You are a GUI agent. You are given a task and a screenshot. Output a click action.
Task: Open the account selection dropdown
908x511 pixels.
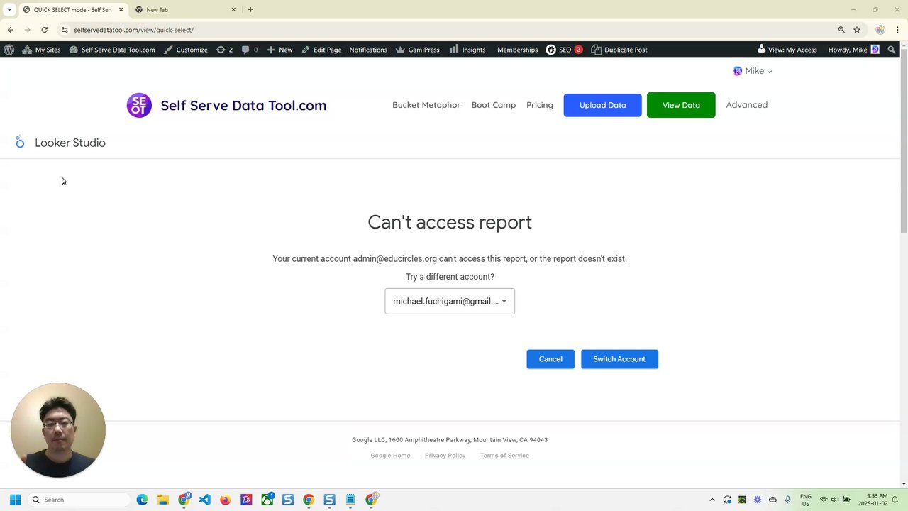click(450, 301)
